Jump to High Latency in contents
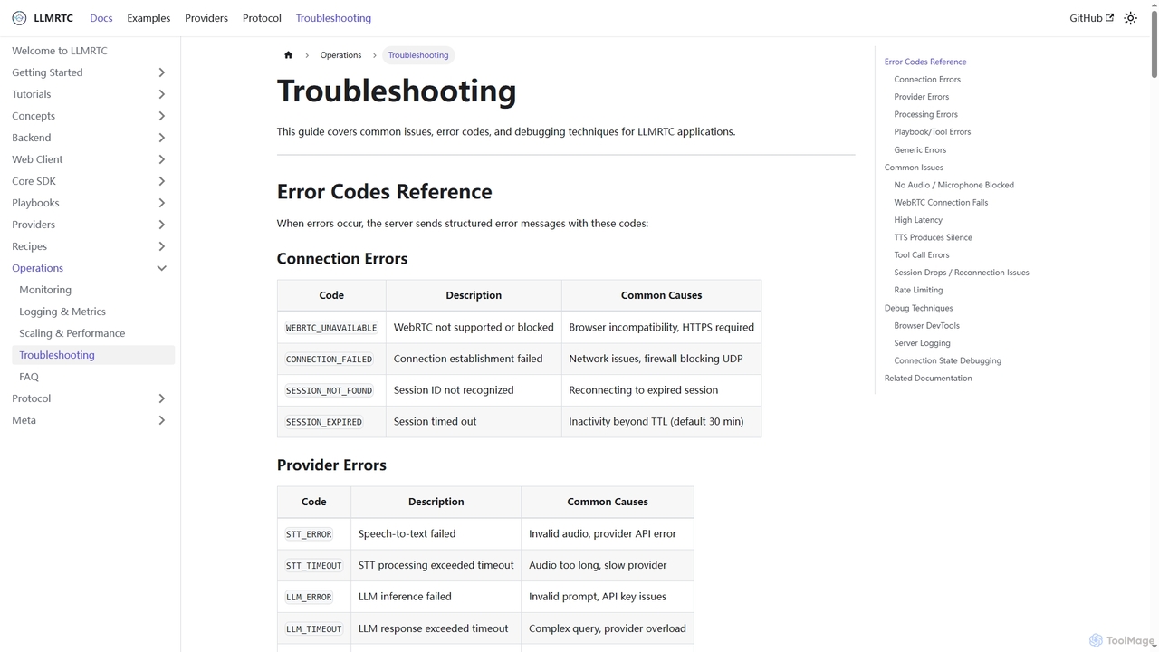This screenshot has height=652, width=1159. [x=918, y=220]
